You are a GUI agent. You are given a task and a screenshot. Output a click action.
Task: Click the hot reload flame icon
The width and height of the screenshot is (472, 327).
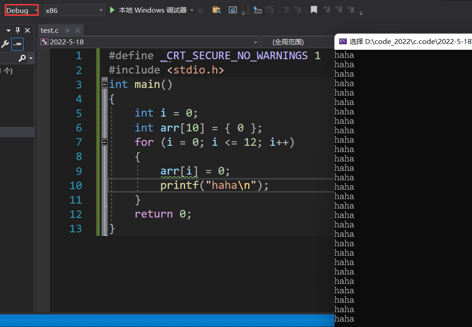[200, 10]
